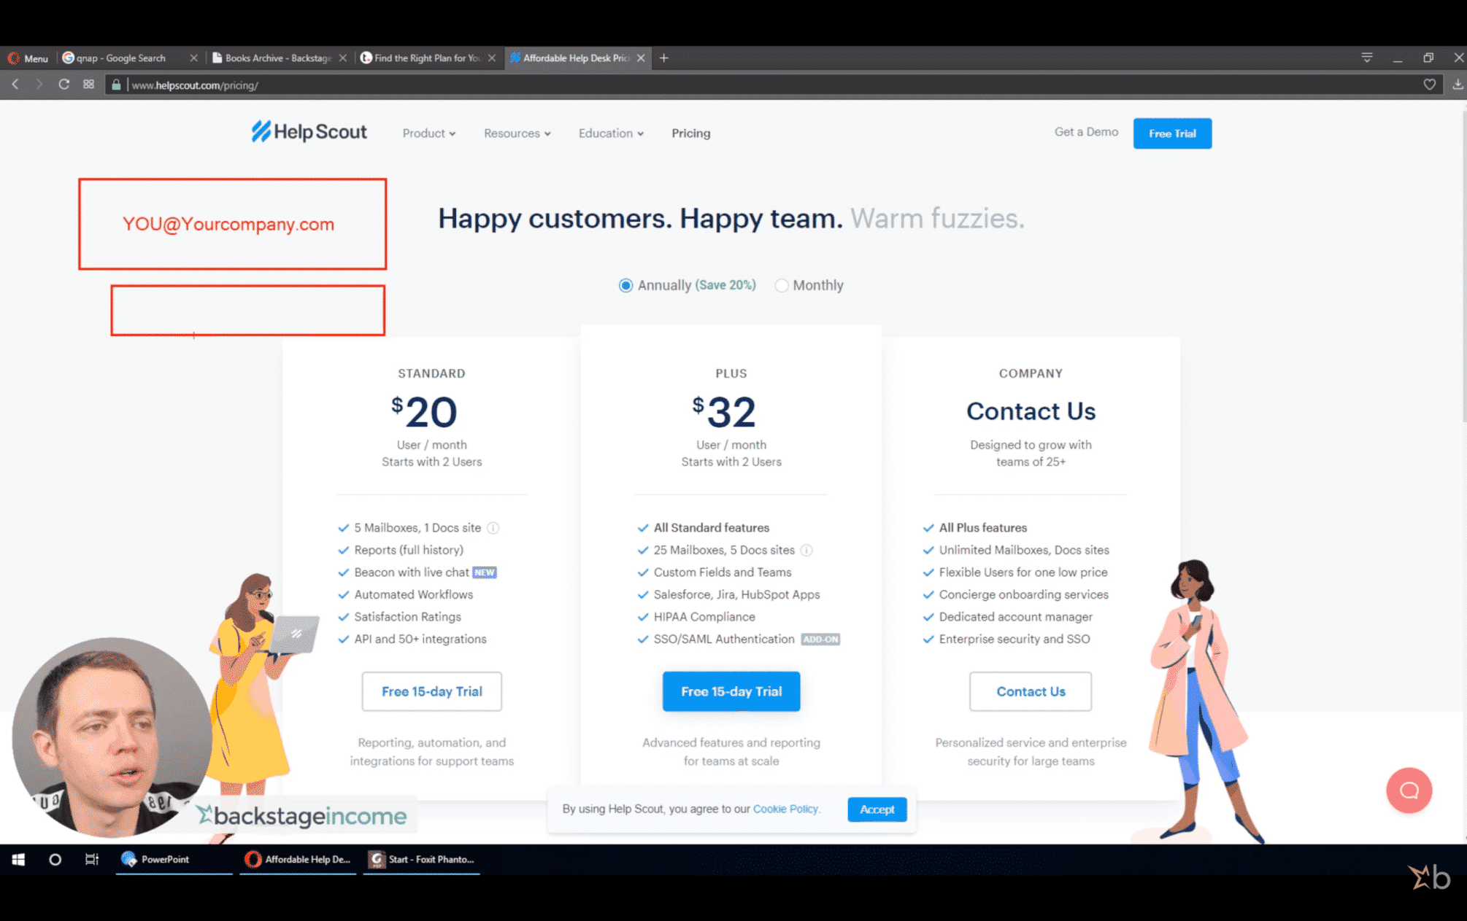Select the Annually billing option
Image resolution: width=1467 pixels, height=921 pixels.
tap(625, 285)
